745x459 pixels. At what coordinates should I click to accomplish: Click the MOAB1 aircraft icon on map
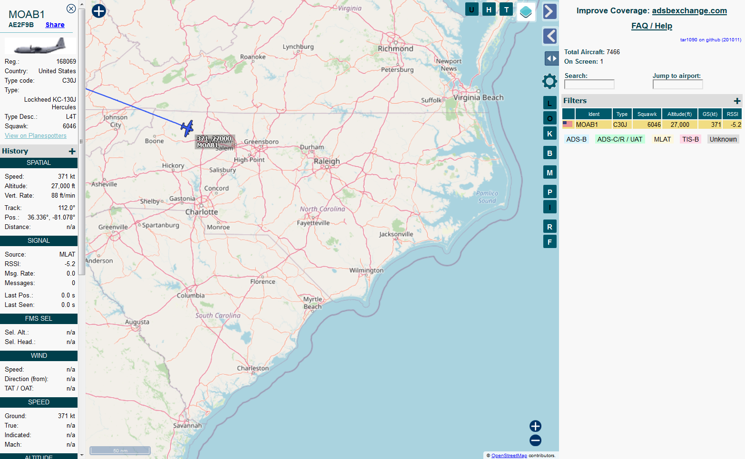(187, 128)
